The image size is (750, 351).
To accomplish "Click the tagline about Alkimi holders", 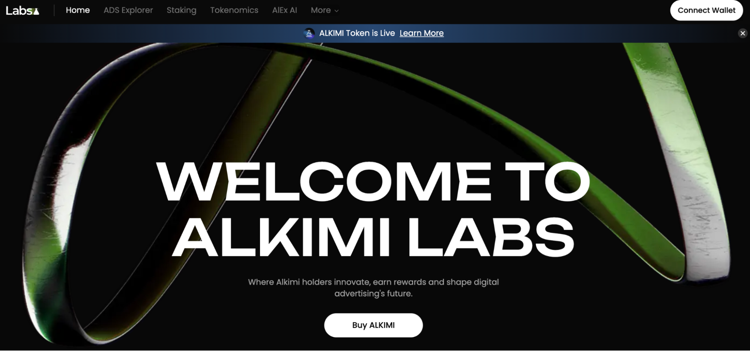I will pyautogui.click(x=373, y=288).
